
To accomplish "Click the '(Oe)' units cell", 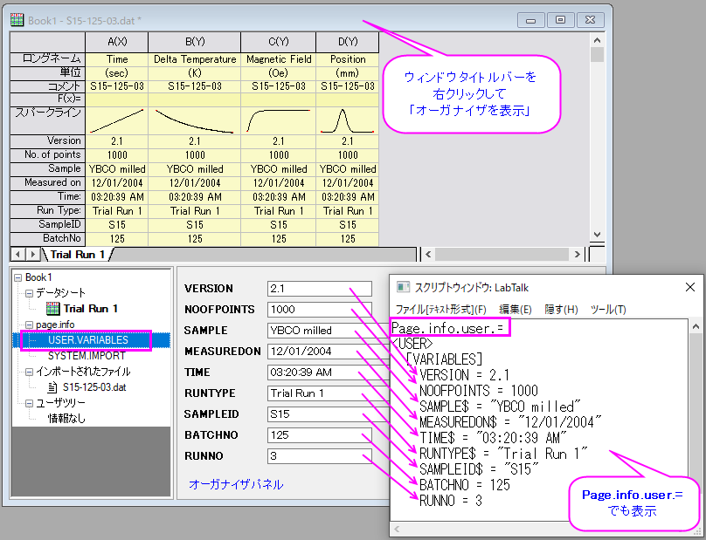I will (278, 72).
